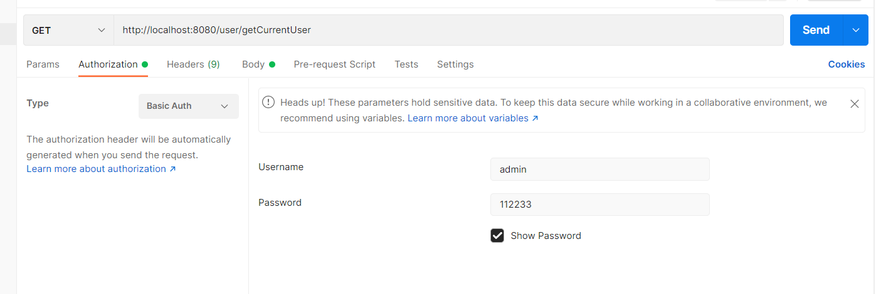Screen dimensions: 876x294
Task: Focus the Username field containing admin
Action: click(x=600, y=169)
